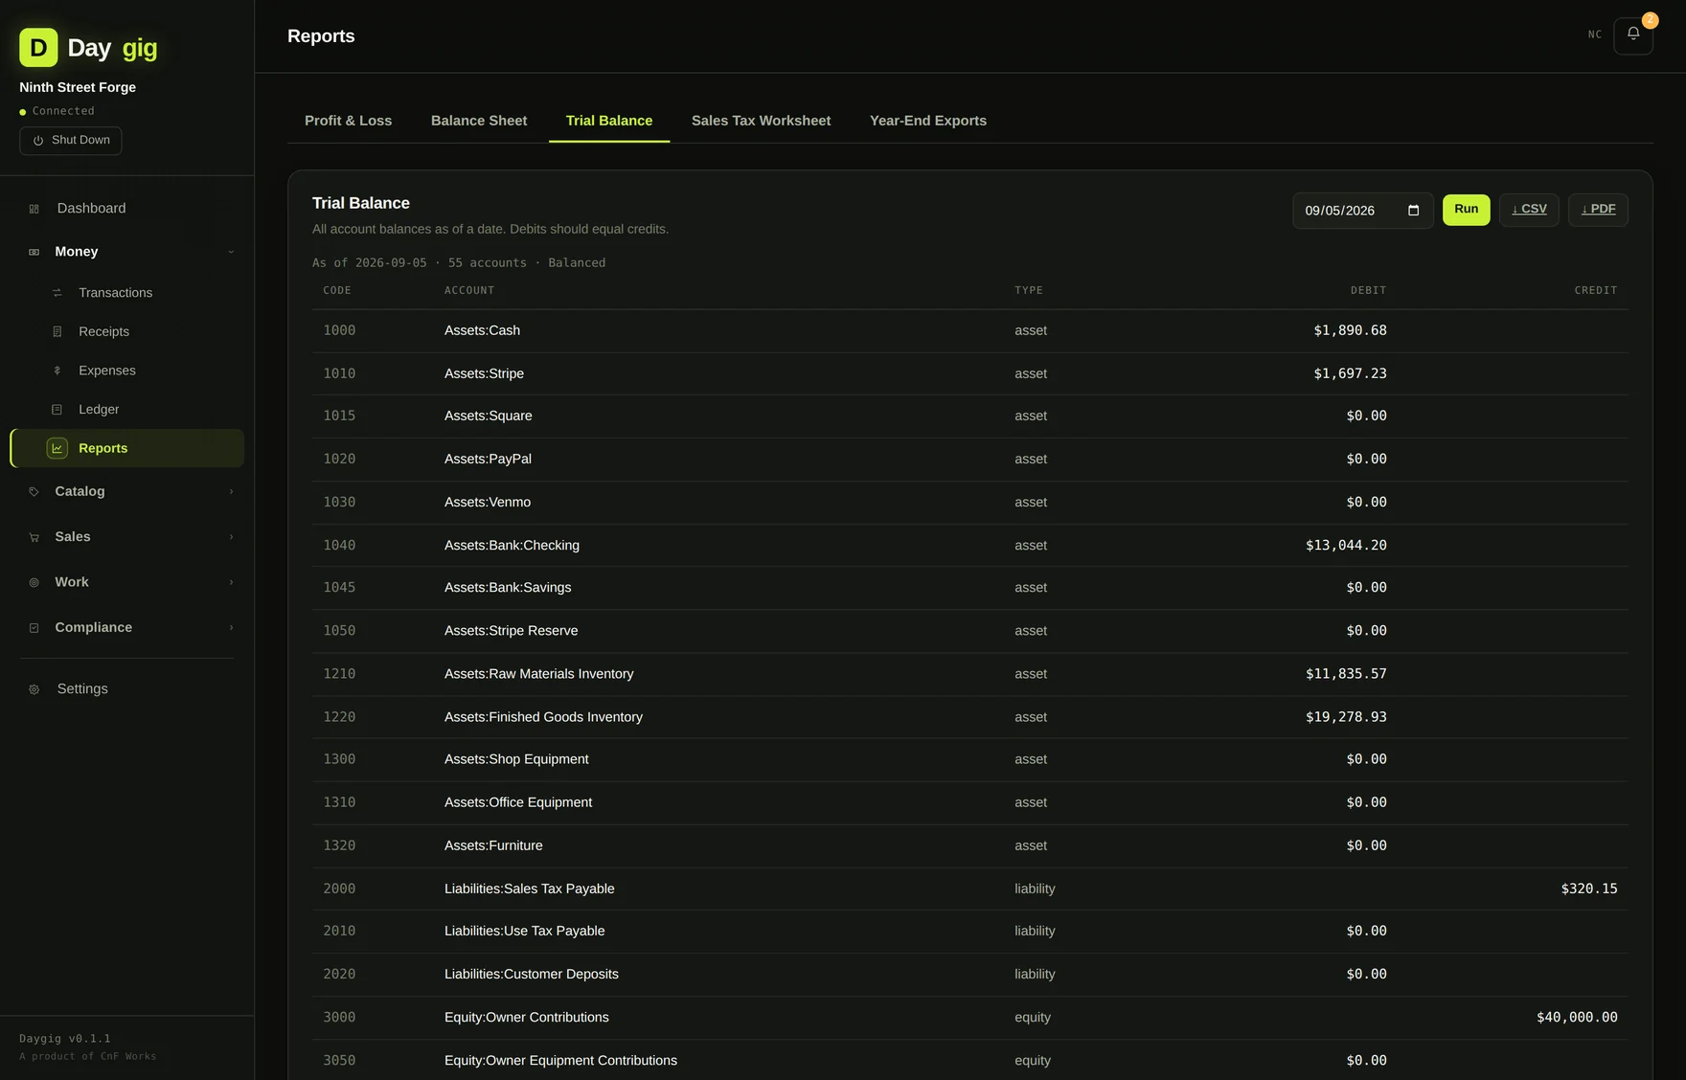The width and height of the screenshot is (1686, 1080).
Task: Click account code 1040
Action: tap(339, 545)
